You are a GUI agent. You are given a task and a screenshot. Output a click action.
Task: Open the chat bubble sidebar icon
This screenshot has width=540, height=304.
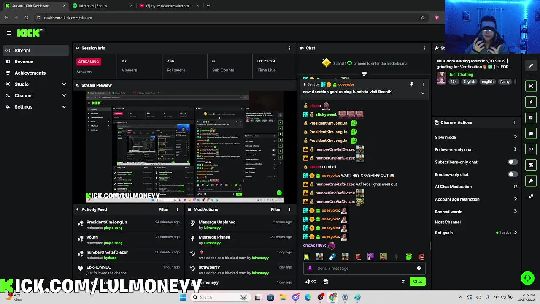(531, 133)
